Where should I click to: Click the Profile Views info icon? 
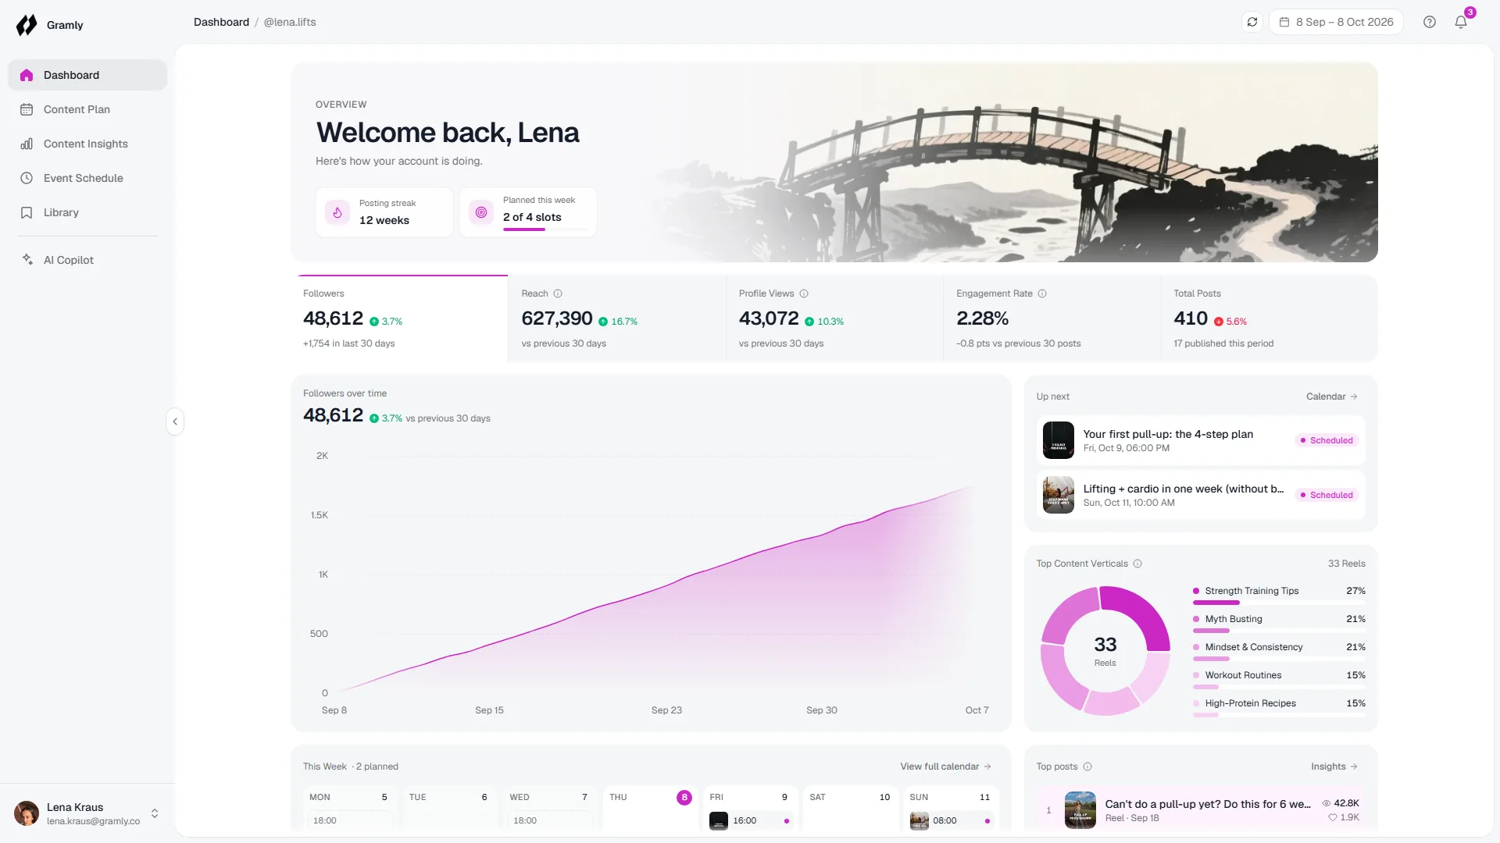pos(804,293)
